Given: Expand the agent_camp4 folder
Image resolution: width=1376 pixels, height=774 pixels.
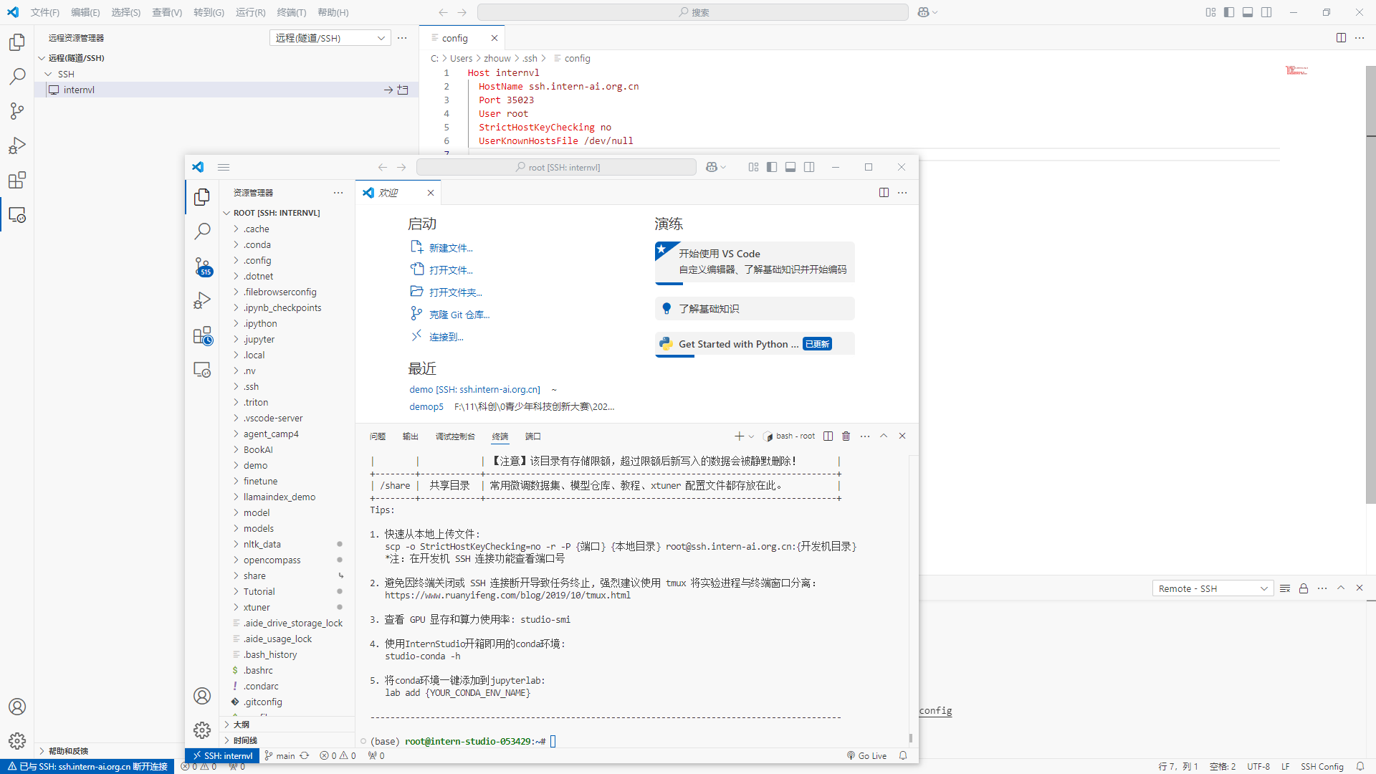Looking at the screenshot, I should click(287, 434).
